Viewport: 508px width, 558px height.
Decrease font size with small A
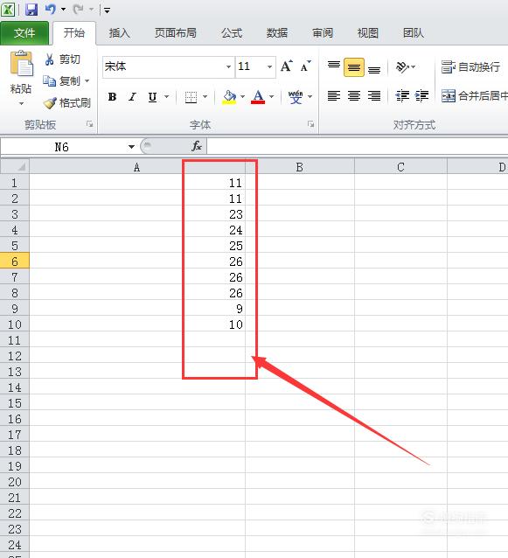tap(305, 66)
